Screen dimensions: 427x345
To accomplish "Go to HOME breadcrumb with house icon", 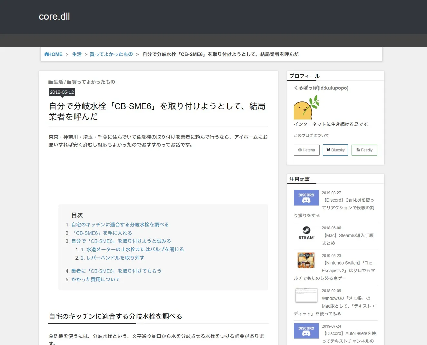I will point(53,54).
